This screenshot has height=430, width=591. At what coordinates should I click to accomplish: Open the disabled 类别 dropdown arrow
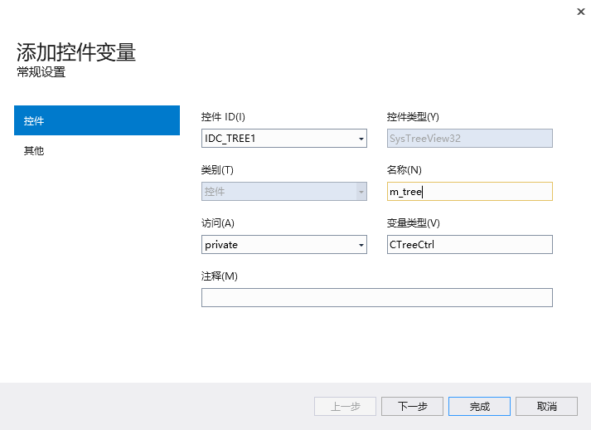(x=361, y=192)
